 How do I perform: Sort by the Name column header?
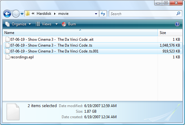coord(80,33)
